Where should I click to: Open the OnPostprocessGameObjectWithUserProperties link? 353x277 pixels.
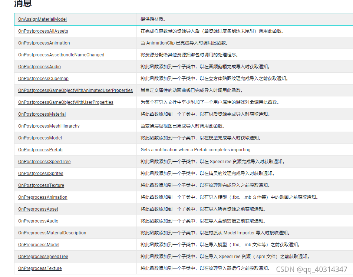click(66, 102)
